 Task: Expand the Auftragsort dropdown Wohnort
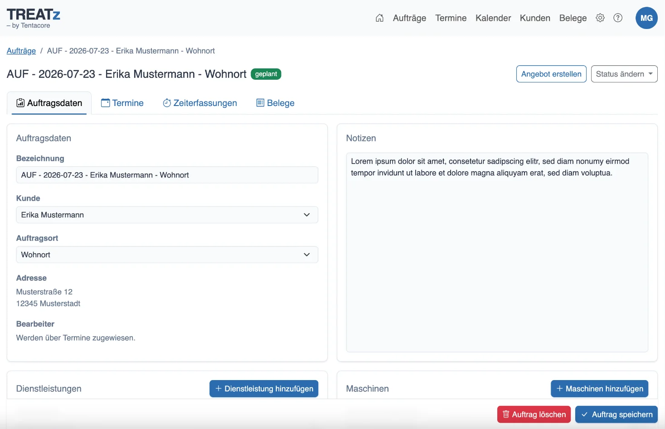click(x=167, y=255)
